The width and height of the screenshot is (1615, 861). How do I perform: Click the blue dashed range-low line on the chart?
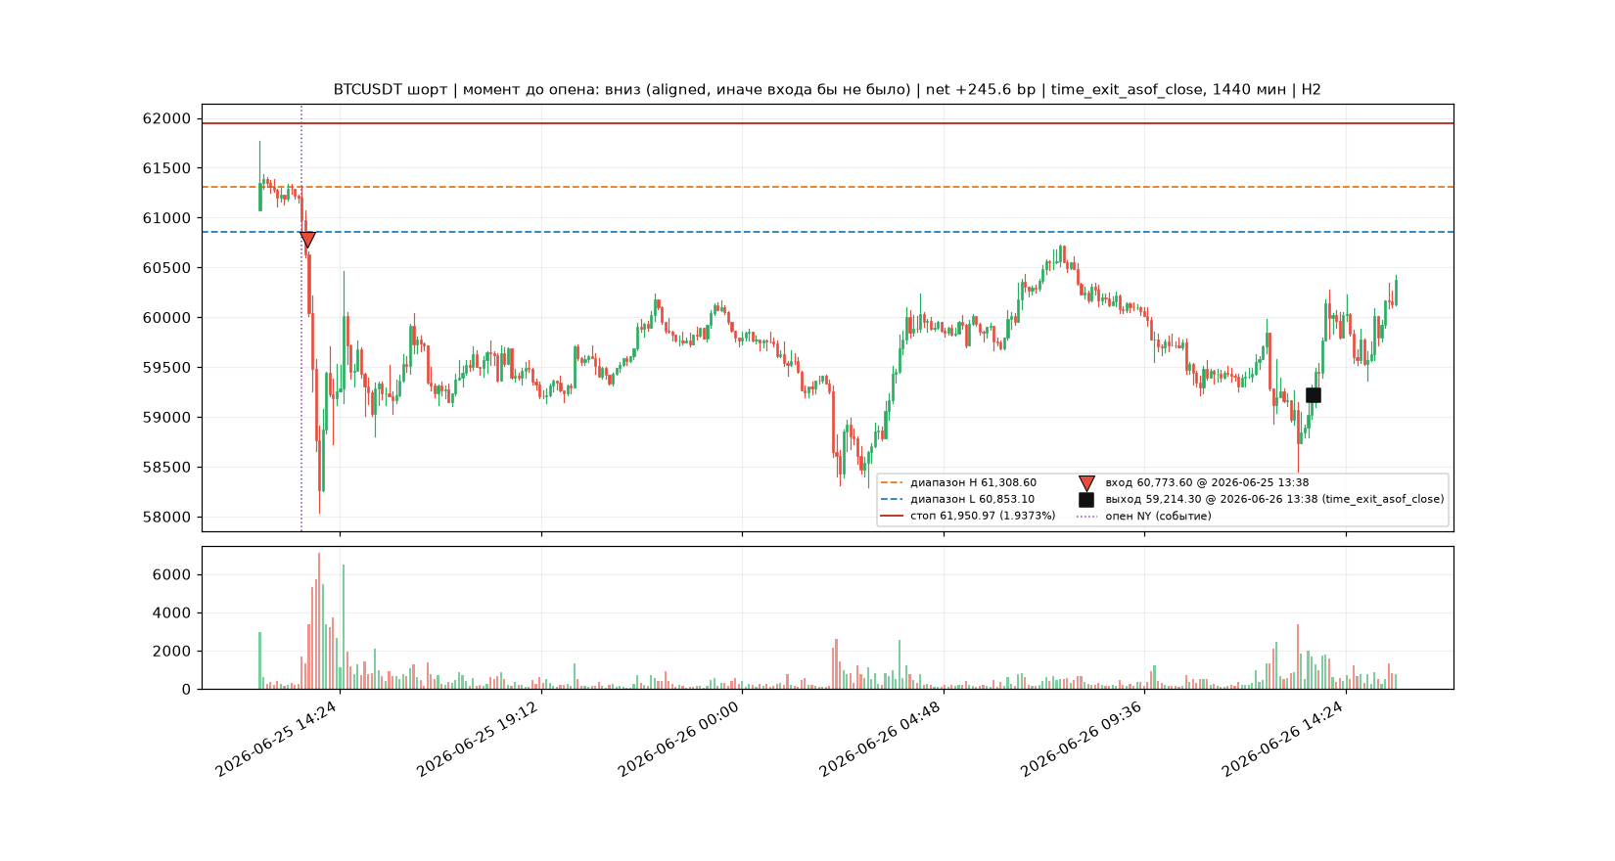coord(827,232)
